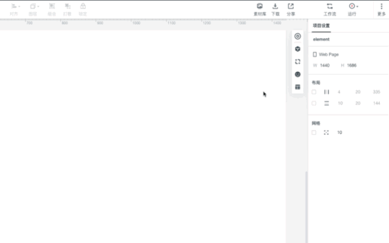Screen dimensions: 389x243
Task: Open the page templates layout panel
Action: click(298, 87)
